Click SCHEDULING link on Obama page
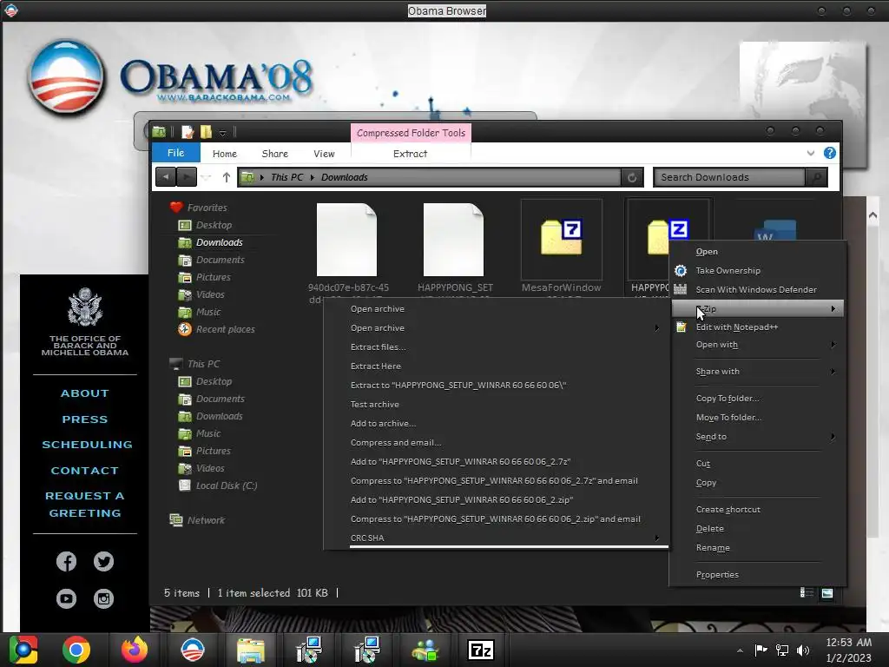Viewport: 889px width, 667px height. click(x=87, y=445)
